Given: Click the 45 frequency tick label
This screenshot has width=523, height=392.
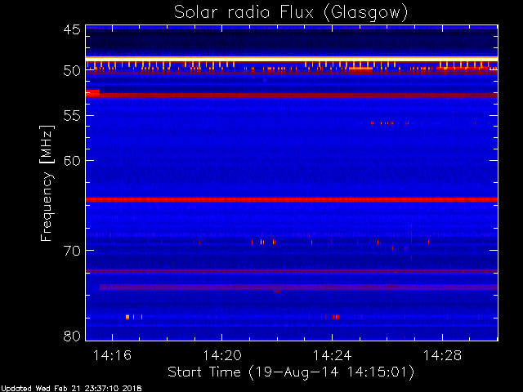Looking at the screenshot, I should pyautogui.click(x=72, y=29).
